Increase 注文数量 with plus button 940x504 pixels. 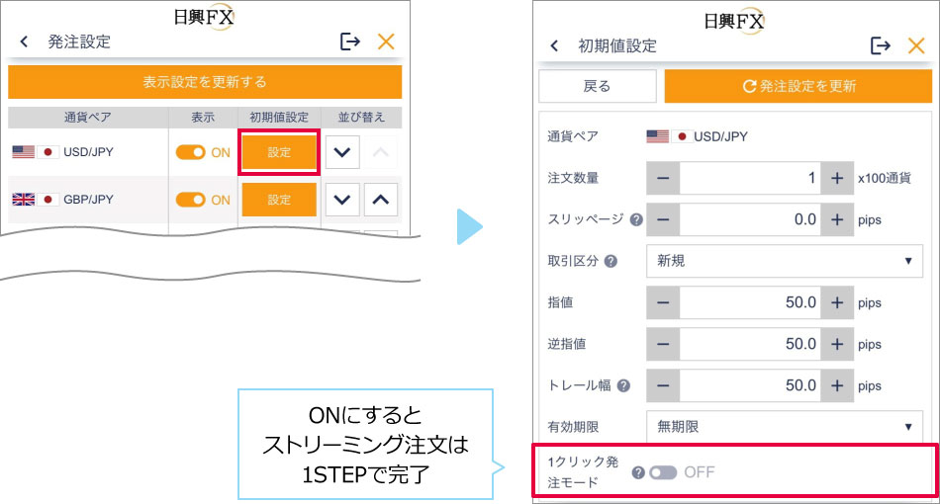(x=837, y=178)
